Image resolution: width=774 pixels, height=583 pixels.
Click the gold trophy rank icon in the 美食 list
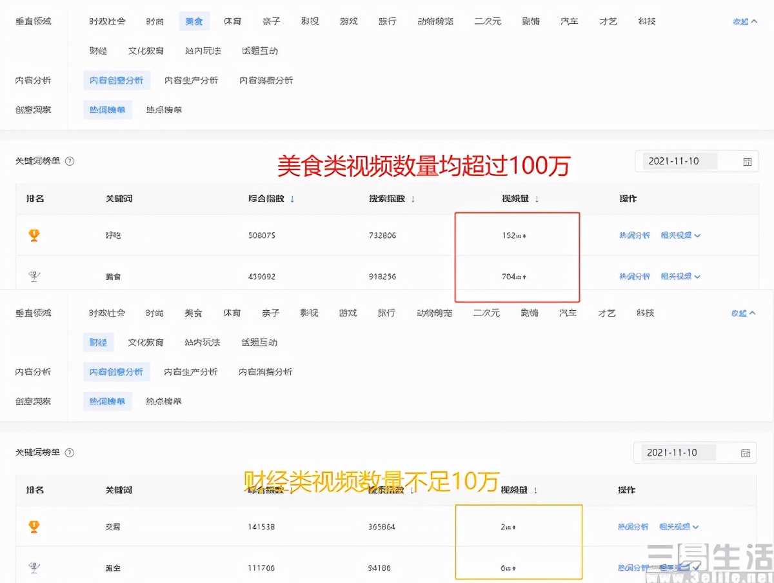[x=34, y=235]
